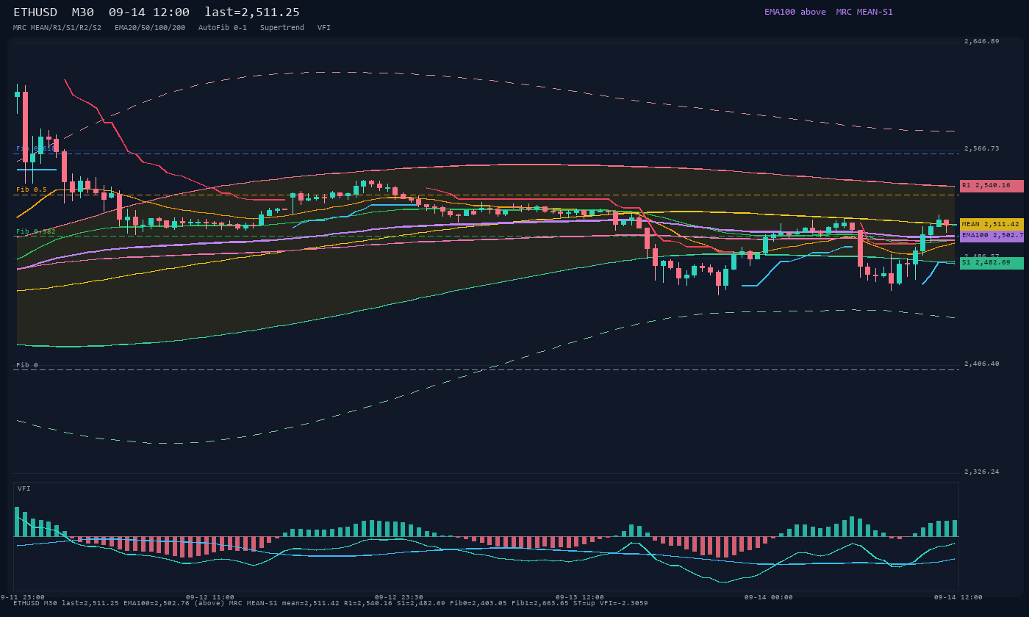Select the S1 2,482.69 price tag
The height and width of the screenshot is (617, 1029).
(992, 263)
